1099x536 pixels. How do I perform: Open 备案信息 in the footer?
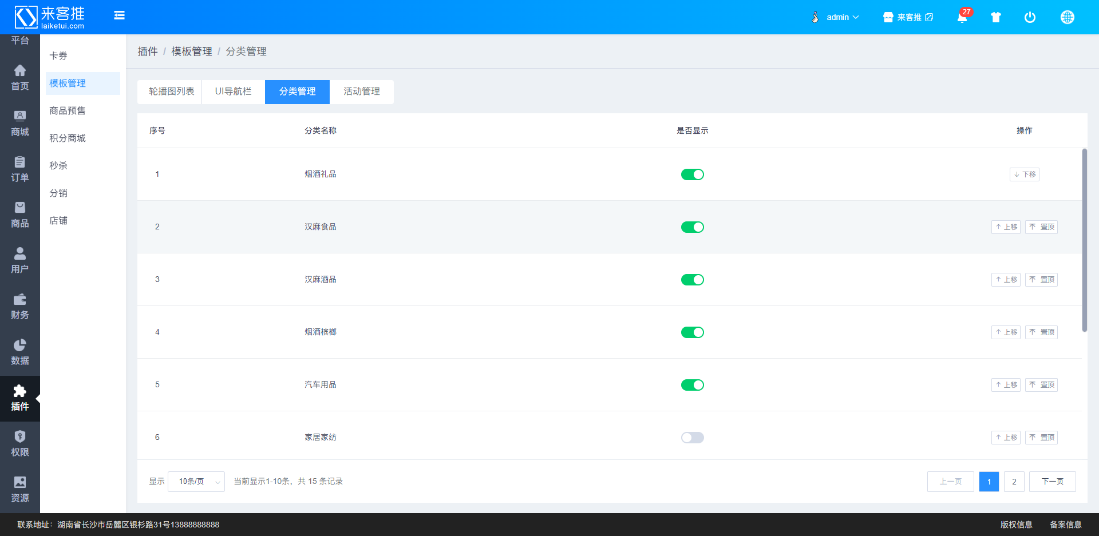[1065, 525]
